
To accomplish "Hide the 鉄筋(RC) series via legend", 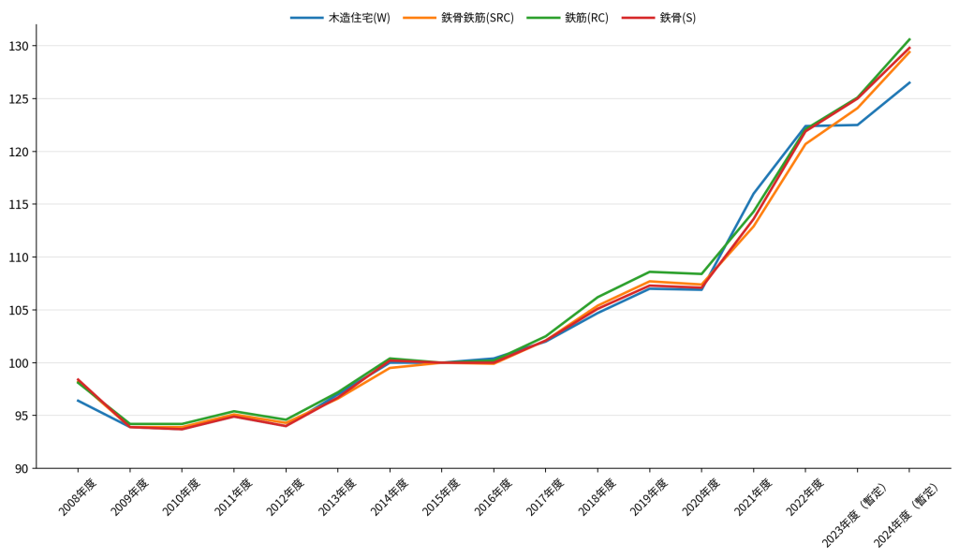I will pyautogui.click(x=585, y=18).
